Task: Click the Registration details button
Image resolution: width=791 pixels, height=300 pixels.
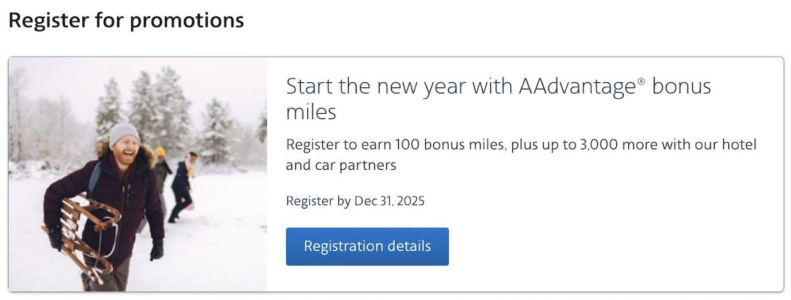Action: coord(367,247)
